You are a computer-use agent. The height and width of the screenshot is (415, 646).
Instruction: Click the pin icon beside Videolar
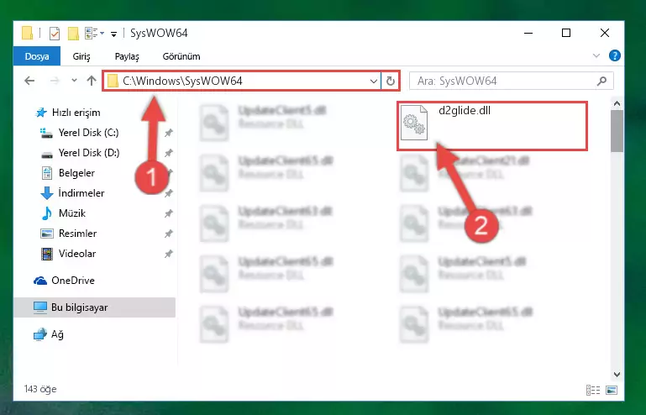[x=169, y=254]
